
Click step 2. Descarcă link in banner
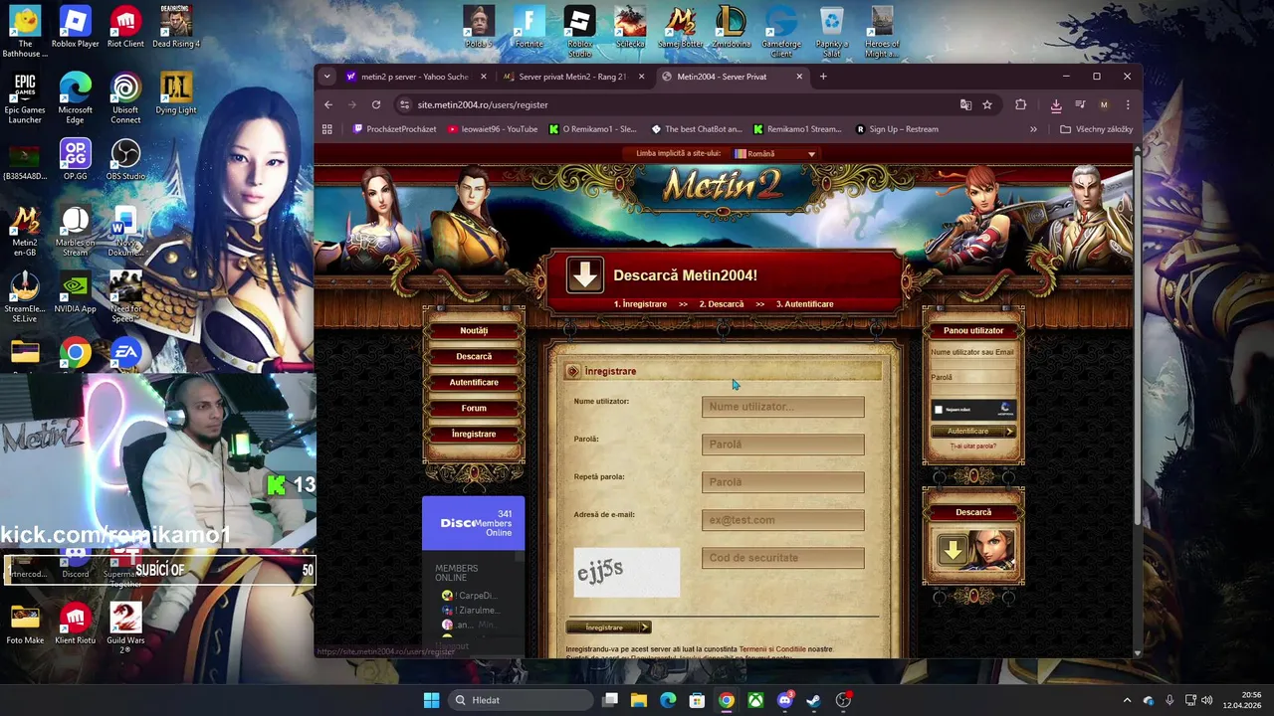click(x=722, y=304)
